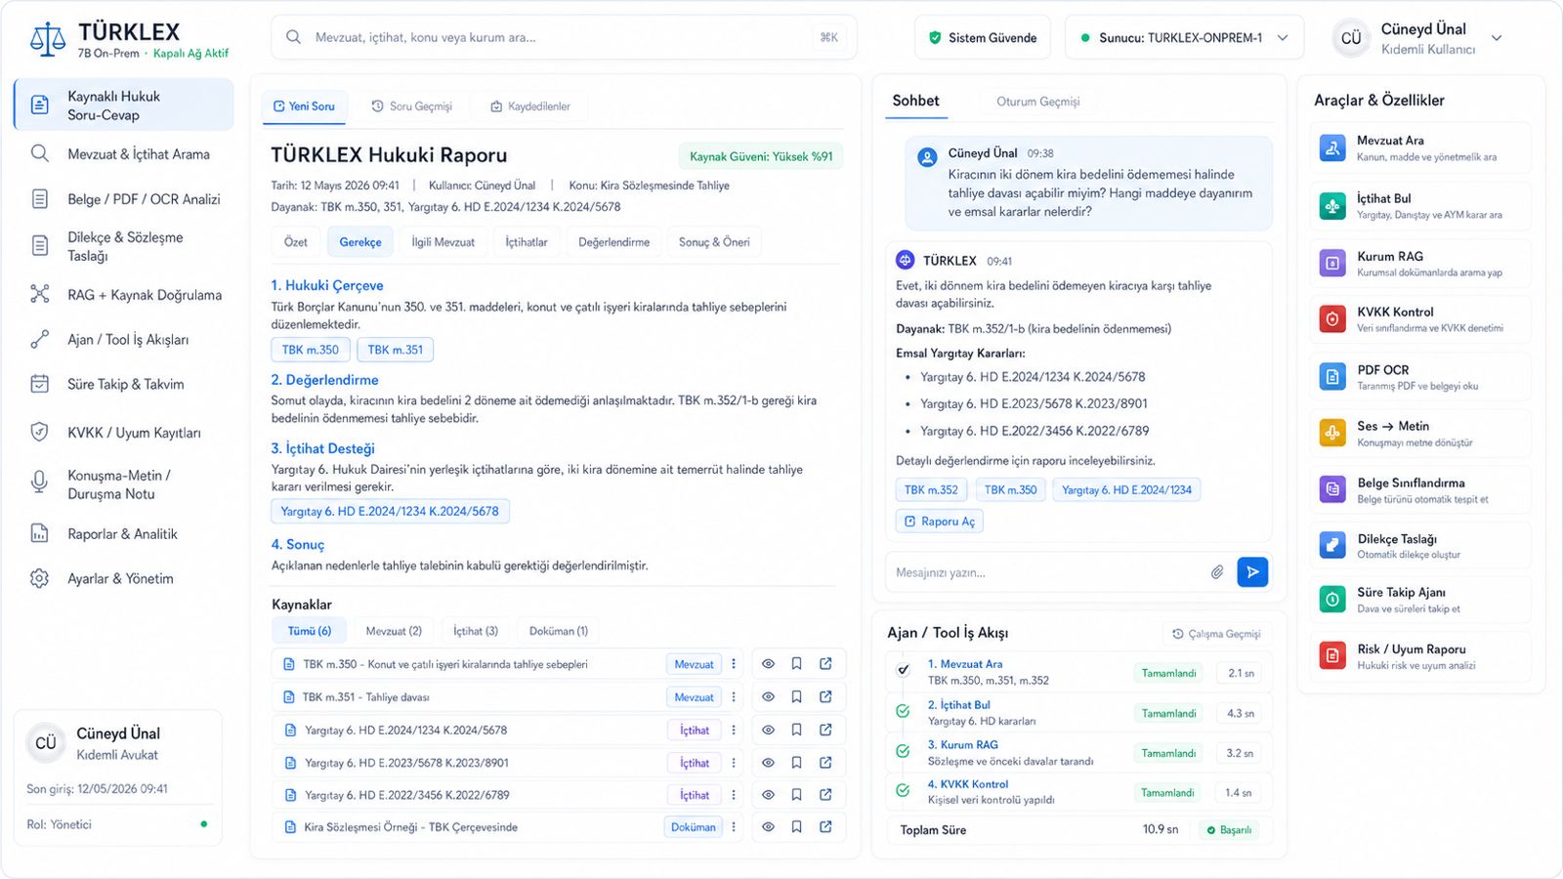Open the Dilekçe Taslağı tool

(1420, 545)
